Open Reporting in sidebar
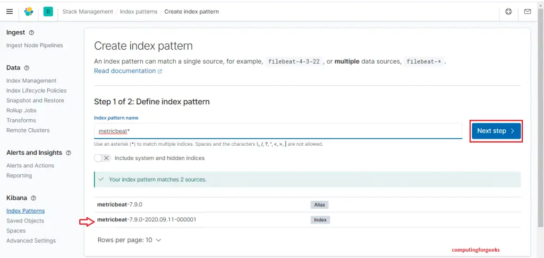 coord(19,175)
